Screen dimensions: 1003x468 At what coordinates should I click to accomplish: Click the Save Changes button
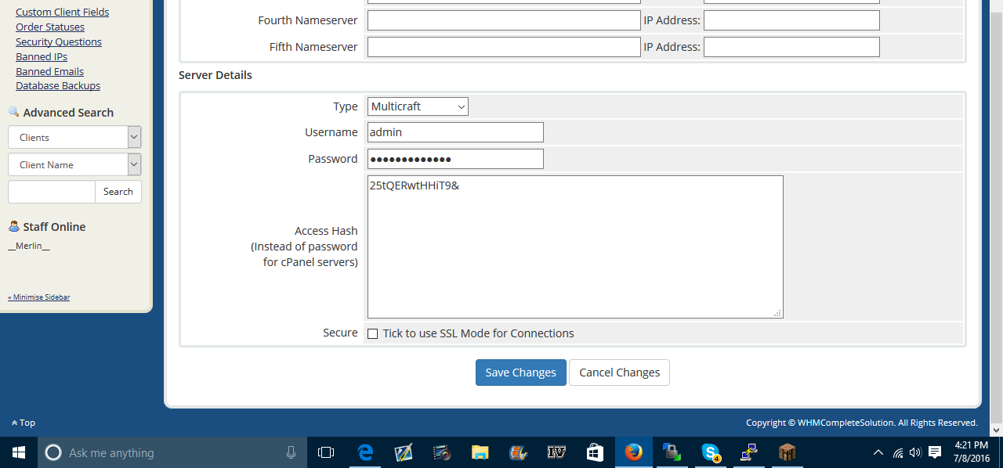(520, 372)
